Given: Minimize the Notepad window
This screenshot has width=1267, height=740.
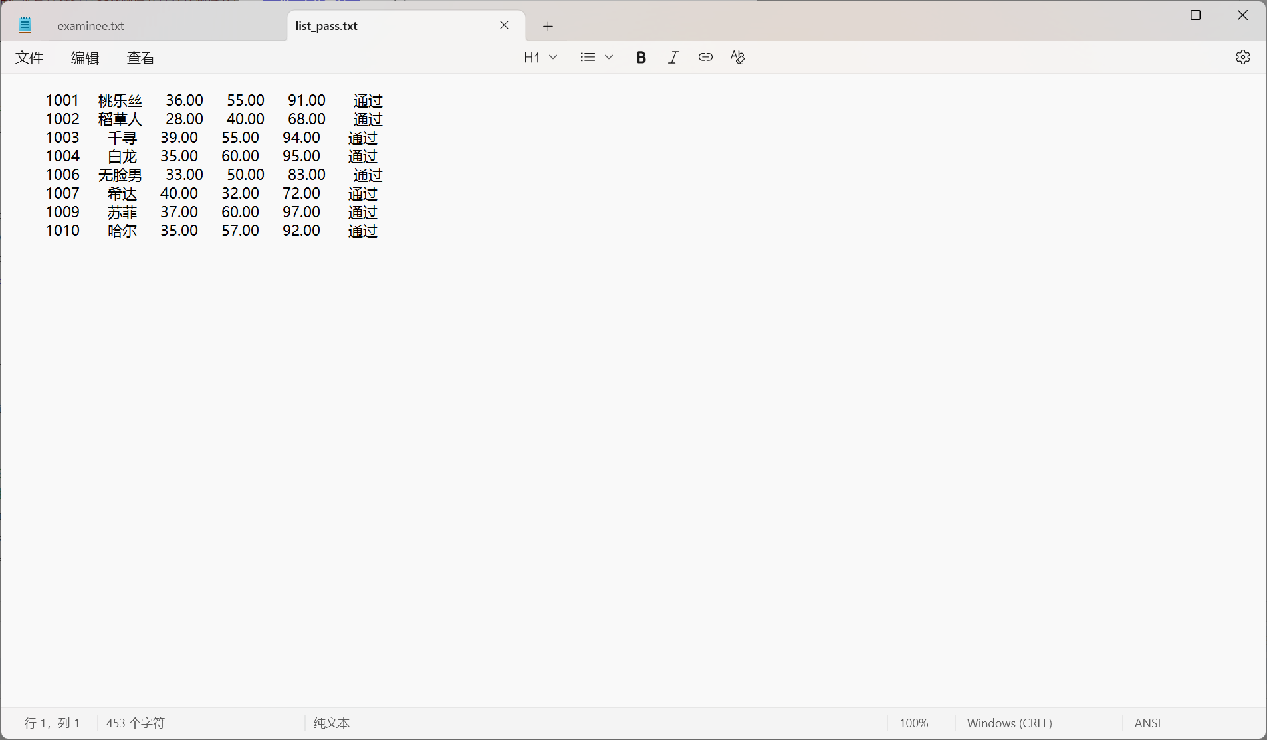Looking at the screenshot, I should [x=1150, y=15].
